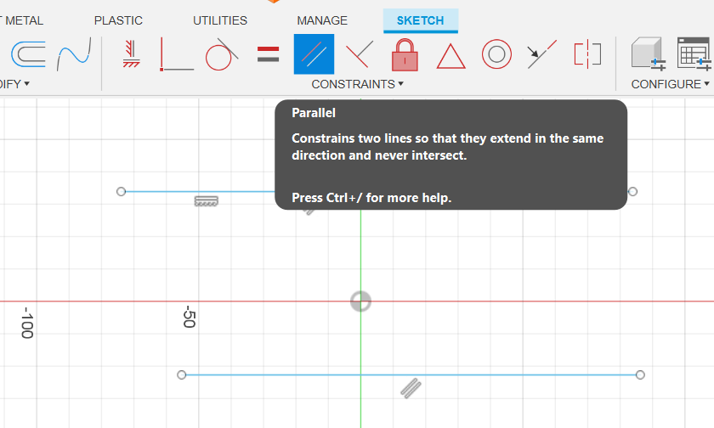Apply the Concentric constraint tool
The width and height of the screenshot is (714, 428).
496,54
